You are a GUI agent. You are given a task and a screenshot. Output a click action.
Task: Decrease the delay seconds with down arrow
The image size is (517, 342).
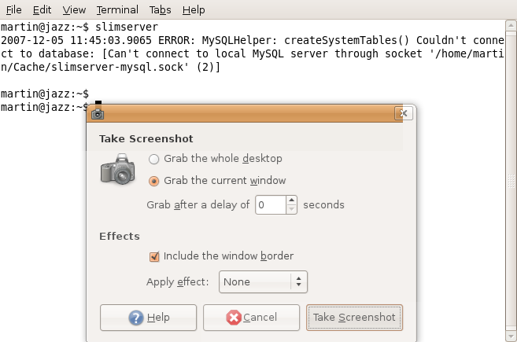point(292,209)
